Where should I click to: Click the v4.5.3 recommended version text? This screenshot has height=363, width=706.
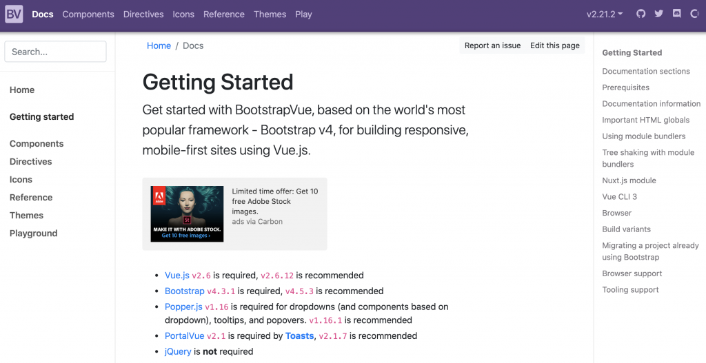click(x=299, y=291)
